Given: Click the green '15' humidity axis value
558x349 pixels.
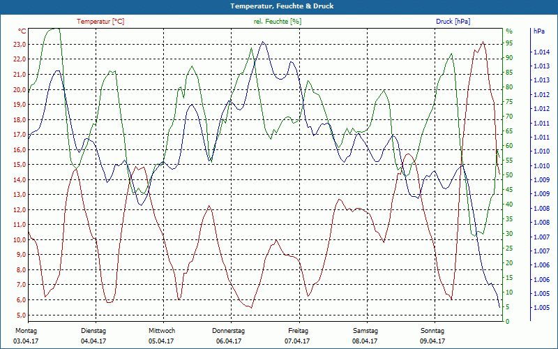Looking at the screenshot, I should click(x=509, y=278).
